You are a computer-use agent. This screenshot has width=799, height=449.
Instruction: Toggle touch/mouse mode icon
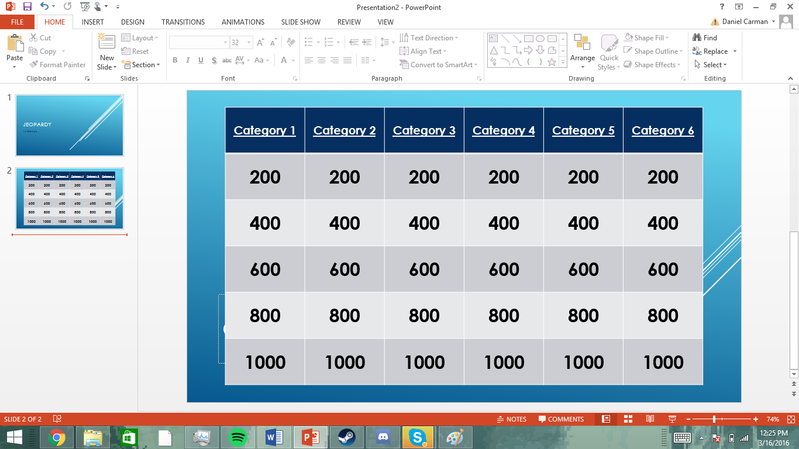(97, 7)
